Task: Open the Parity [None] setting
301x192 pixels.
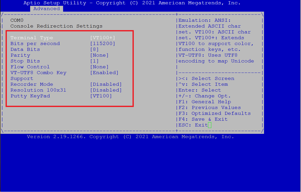Action: [x=99, y=55]
